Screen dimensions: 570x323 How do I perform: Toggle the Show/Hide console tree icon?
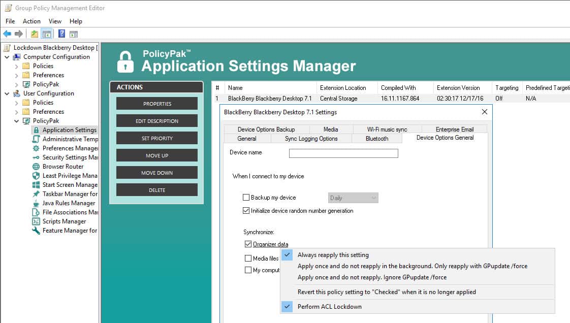point(47,34)
